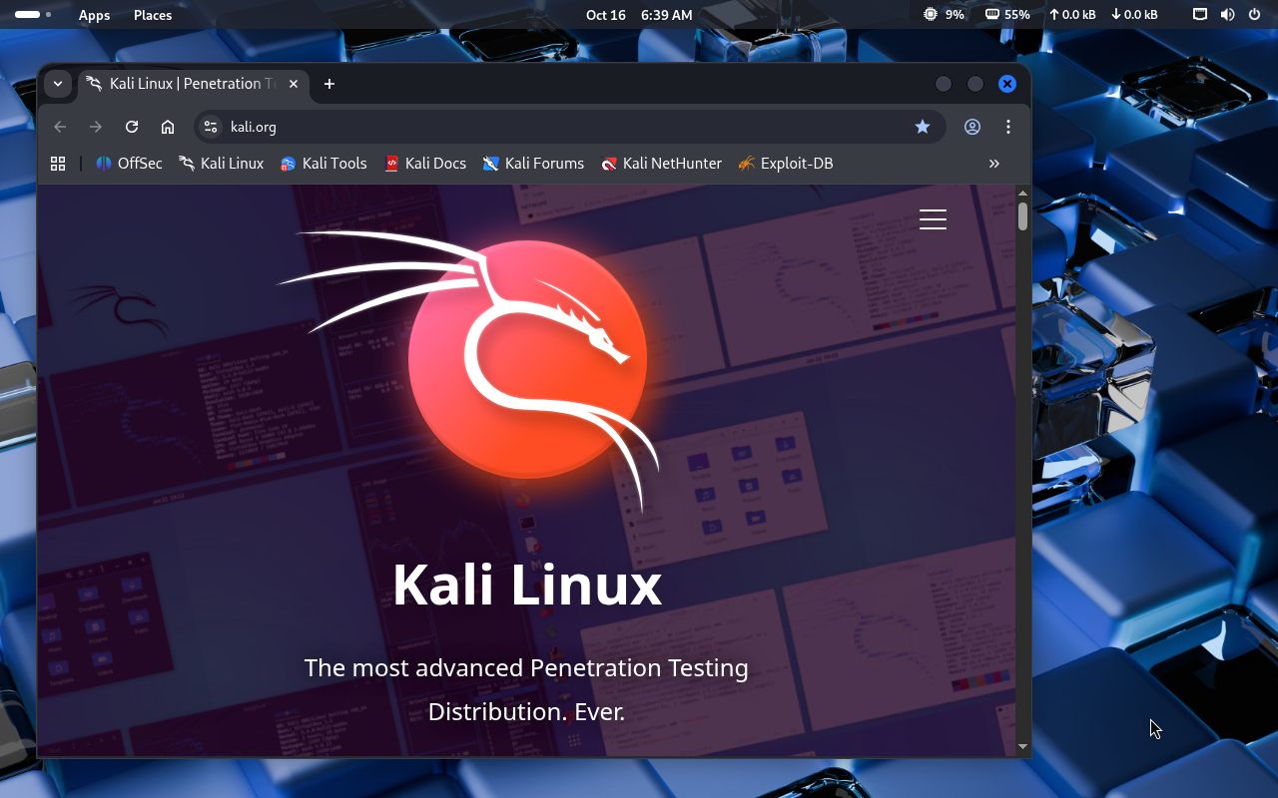Open the Chrome three-dot menu
Screen dimensions: 1278x798
pos(1008,127)
